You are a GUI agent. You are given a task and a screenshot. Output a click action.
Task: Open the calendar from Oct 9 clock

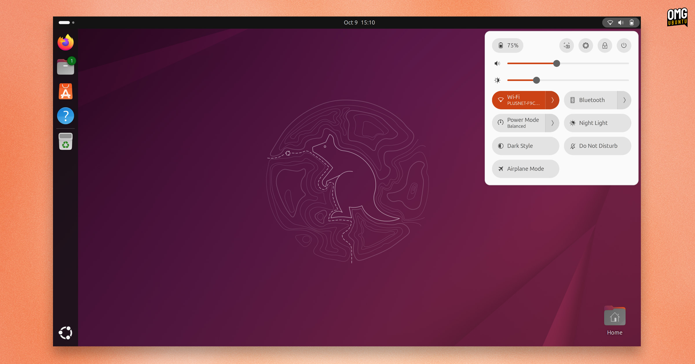(x=359, y=23)
